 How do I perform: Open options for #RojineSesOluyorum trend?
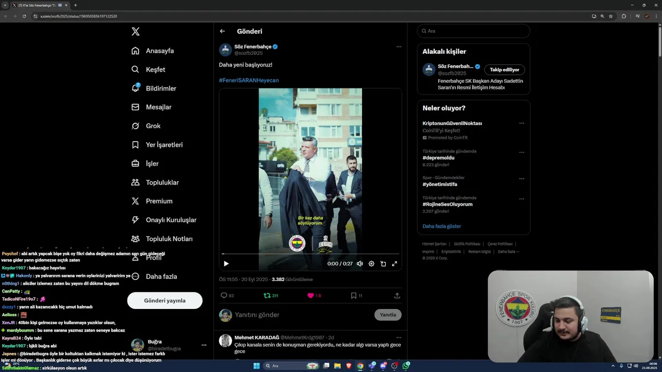pyautogui.click(x=522, y=199)
